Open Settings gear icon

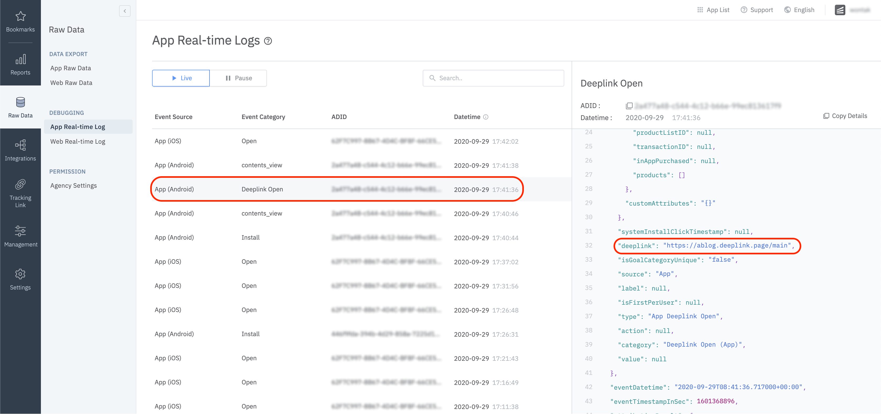[x=20, y=274]
